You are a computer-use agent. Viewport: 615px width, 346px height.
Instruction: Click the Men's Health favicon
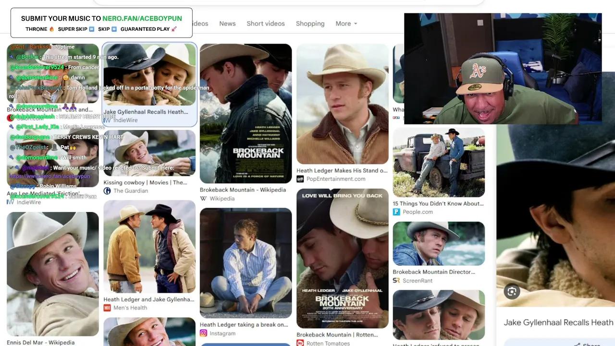(107, 308)
